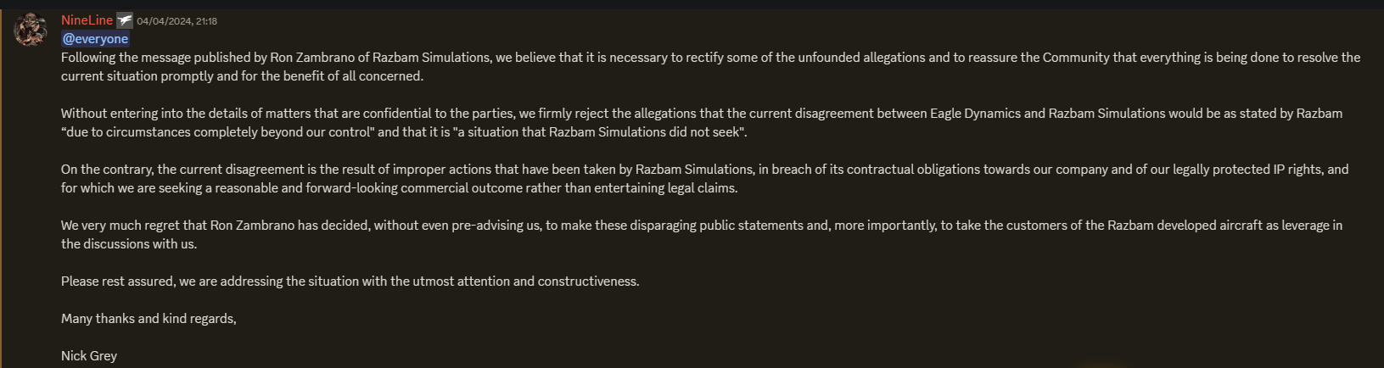Image resolution: width=1384 pixels, height=368 pixels.
Task: Click the "Please rest assured" sentence
Action: click(x=350, y=282)
